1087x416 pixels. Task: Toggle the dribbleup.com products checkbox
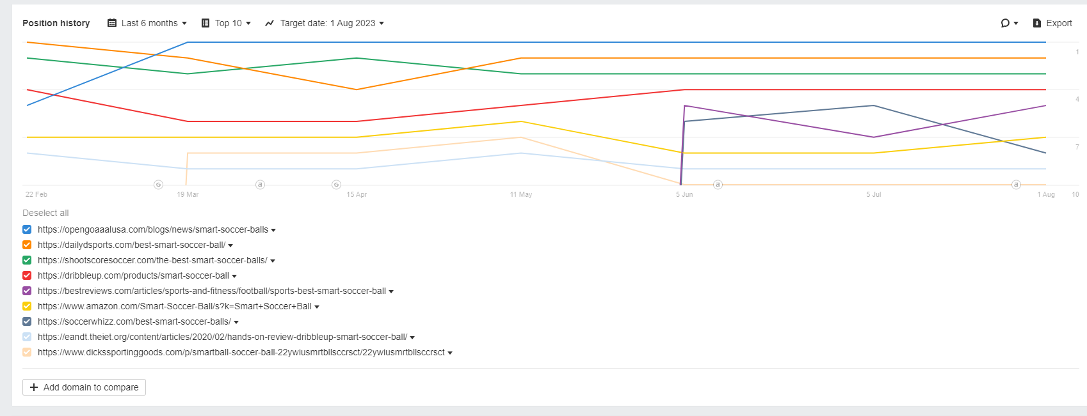click(x=27, y=275)
